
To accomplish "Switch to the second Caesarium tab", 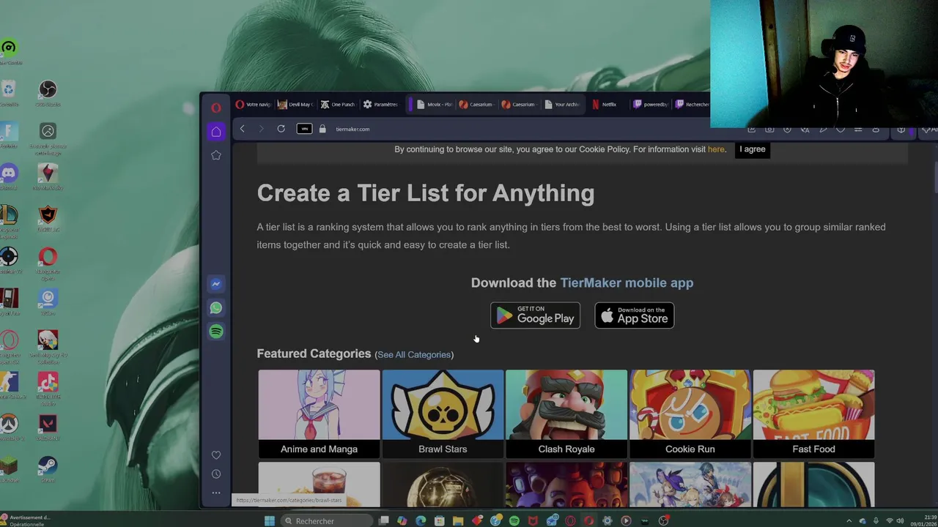I will [x=519, y=105].
